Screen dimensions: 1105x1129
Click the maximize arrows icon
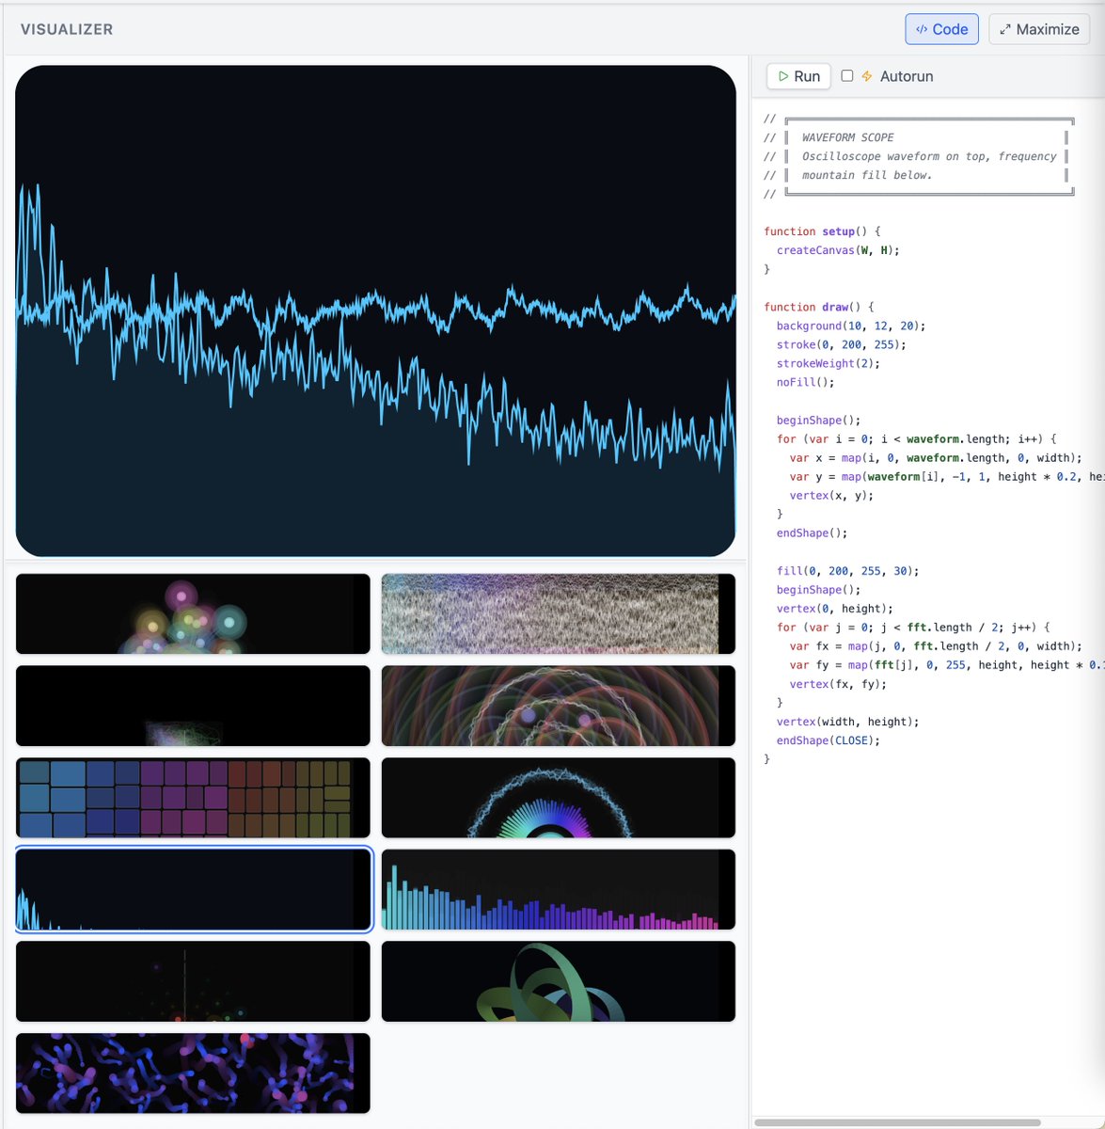[x=1005, y=29]
